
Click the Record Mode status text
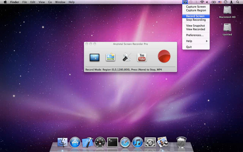pyautogui.click(x=124, y=70)
